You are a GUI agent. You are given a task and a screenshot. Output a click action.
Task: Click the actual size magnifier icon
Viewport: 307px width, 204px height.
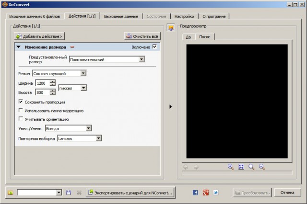coord(251,167)
